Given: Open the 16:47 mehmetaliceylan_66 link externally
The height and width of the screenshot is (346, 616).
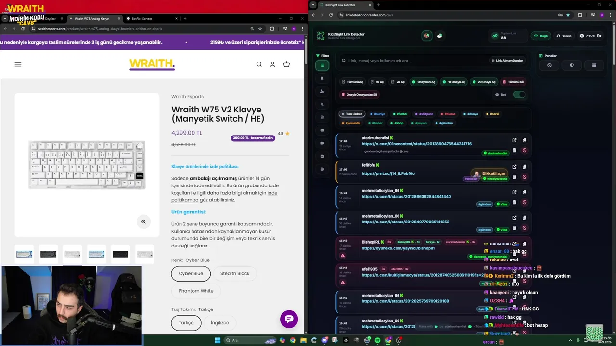Looking at the screenshot, I should (514, 193).
